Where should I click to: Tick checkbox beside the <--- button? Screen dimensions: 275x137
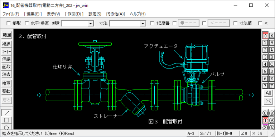coord(204,23)
